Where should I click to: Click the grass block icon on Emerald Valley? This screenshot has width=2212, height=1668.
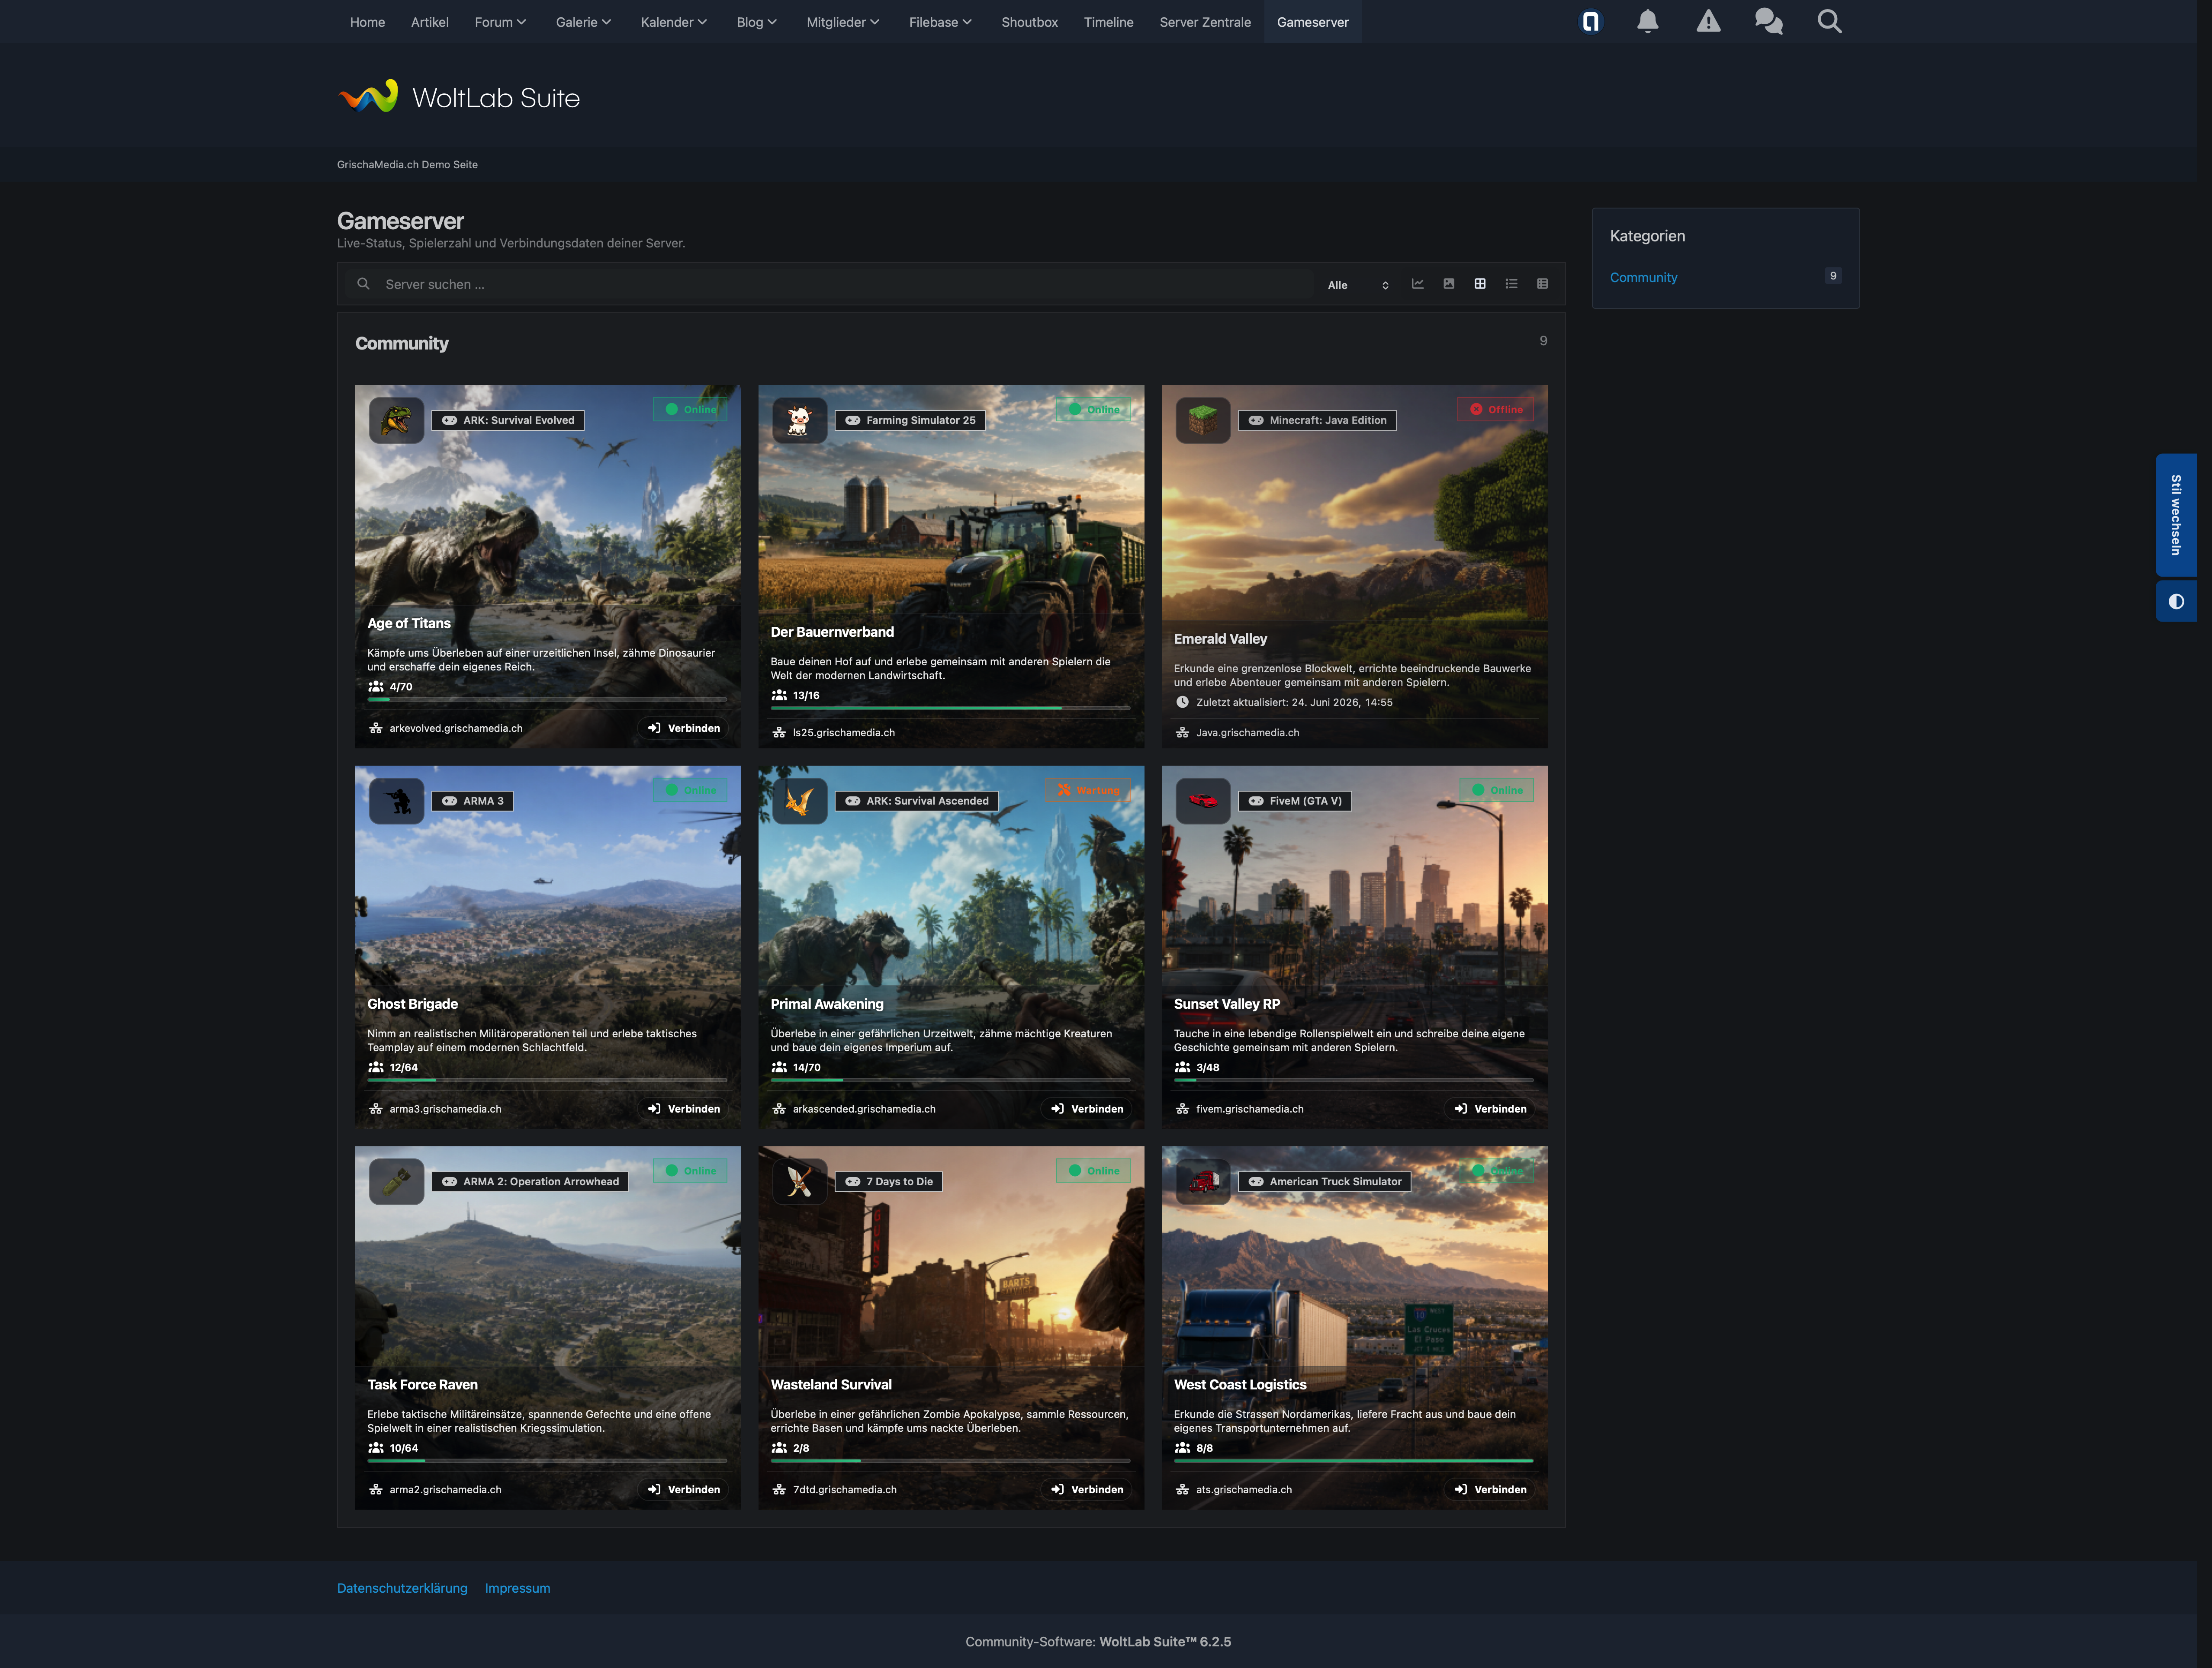pos(1203,421)
